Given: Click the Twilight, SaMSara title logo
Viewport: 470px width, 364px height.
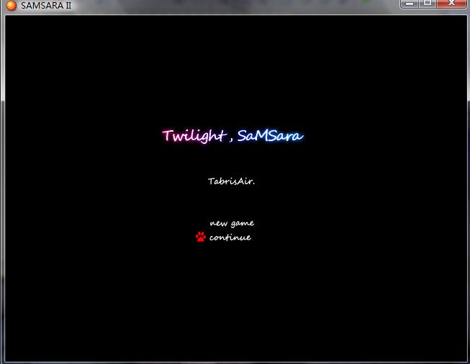Looking at the screenshot, I should click(233, 136).
